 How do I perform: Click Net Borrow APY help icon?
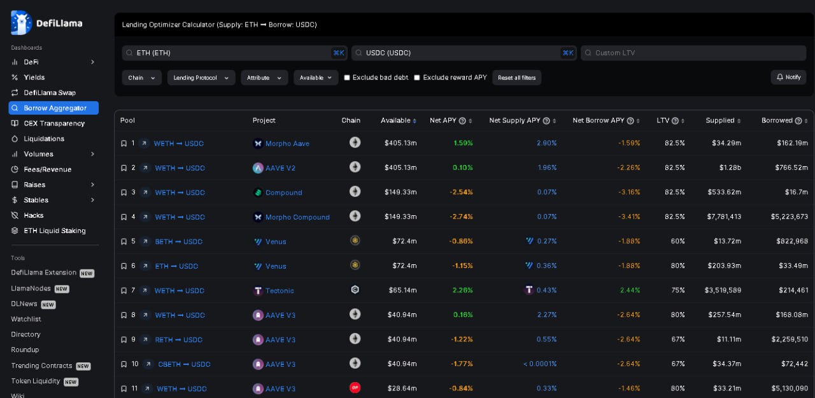coord(630,120)
